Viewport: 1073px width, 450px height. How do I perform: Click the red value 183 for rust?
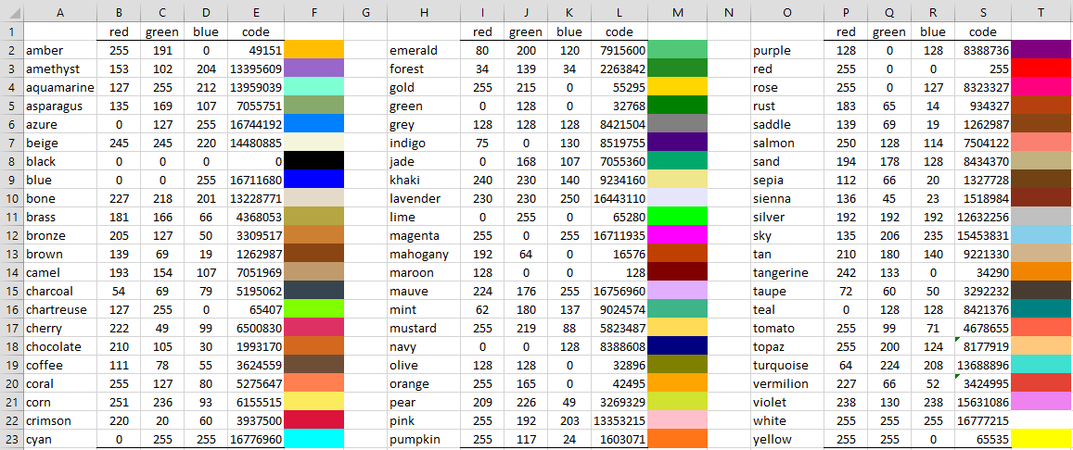[x=847, y=106]
